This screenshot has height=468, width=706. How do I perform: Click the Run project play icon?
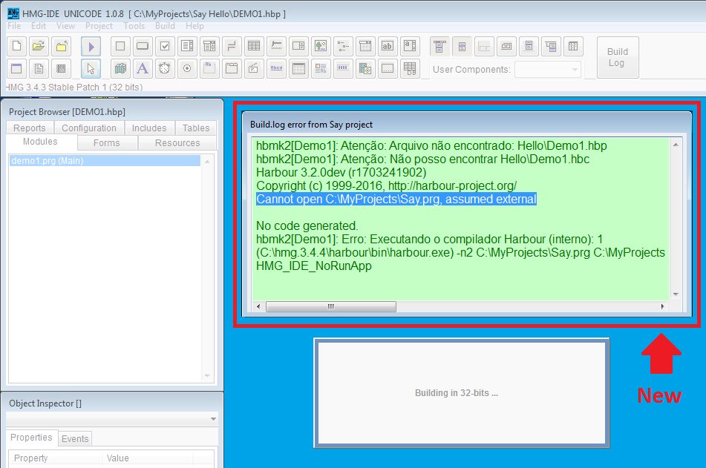coord(91,46)
